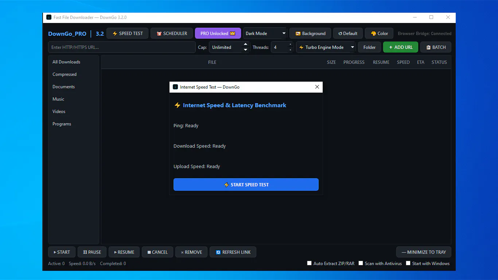
Task: Click the PRO Unlocked button
Action: [218, 33]
